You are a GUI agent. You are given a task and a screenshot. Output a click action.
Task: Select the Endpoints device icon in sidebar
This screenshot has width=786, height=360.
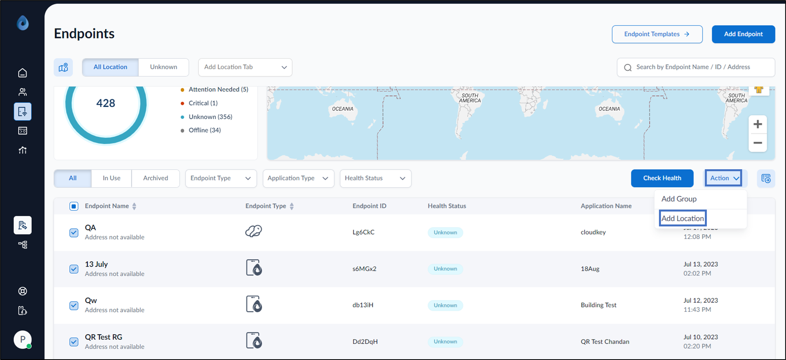23,112
